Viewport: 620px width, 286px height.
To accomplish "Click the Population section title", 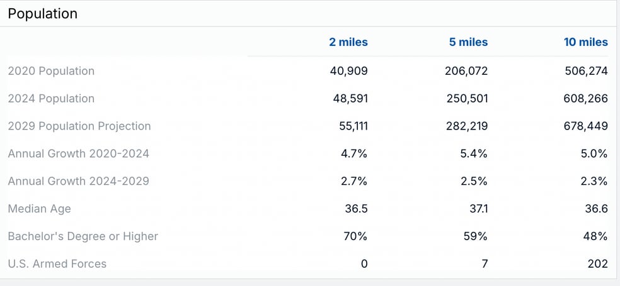I will (43, 14).
